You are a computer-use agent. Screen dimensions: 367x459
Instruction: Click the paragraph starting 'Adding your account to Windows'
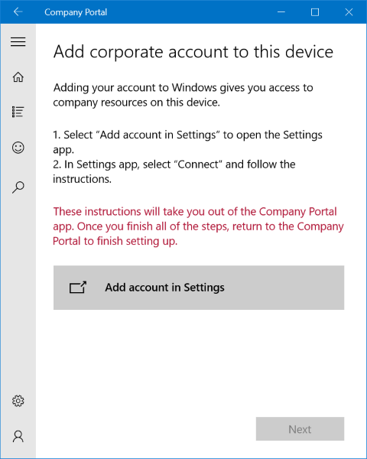point(183,95)
